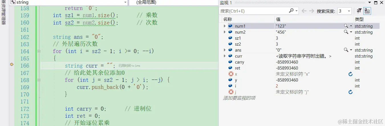Click the int carry = 0; code line
The width and height of the screenshot is (385, 126).
[86, 109]
